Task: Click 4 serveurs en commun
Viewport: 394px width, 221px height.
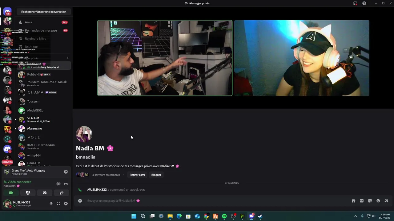Action: [x=106, y=175]
